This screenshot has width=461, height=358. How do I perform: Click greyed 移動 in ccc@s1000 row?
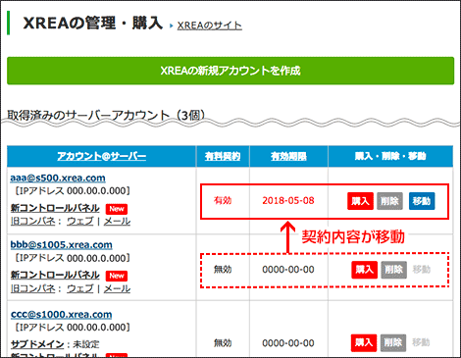(x=421, y=342)
